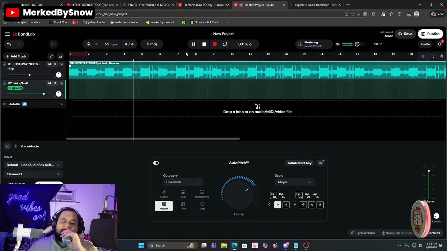Select the Third AutoPitch preset
The image size is (447, 251).
[183, 206]
